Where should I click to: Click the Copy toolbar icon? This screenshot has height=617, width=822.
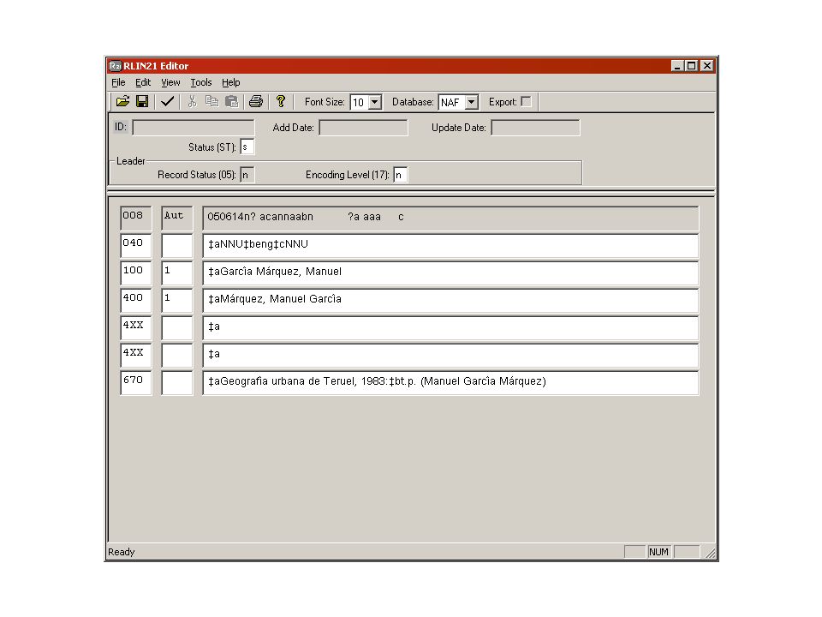tap(211, 101)
